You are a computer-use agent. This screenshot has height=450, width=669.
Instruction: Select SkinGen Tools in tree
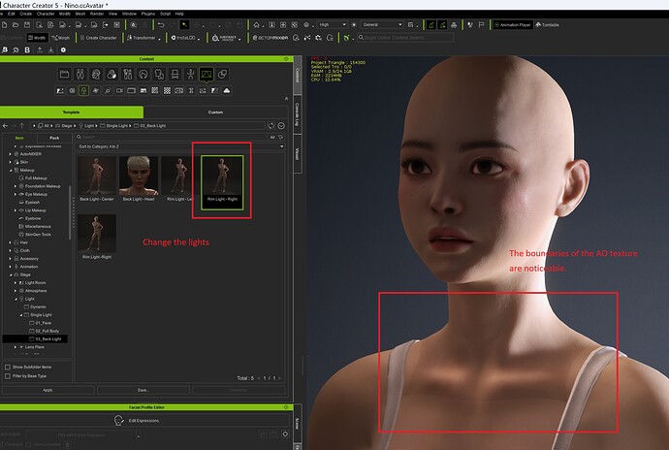pos(38,235)
